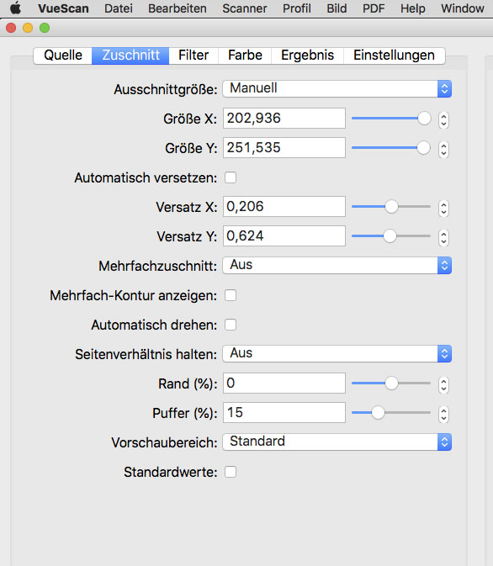Click the Versatz X input field
Screen dimensions: 493x566
coord(284,207)
